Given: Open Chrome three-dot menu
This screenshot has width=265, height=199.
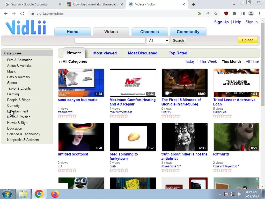Looking at the screenshot, I should pos(259,13).
